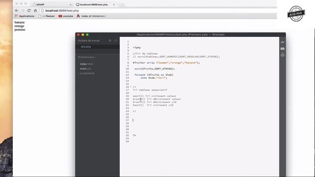
Task: Click the Brackets window title bar
Action: 181,34
